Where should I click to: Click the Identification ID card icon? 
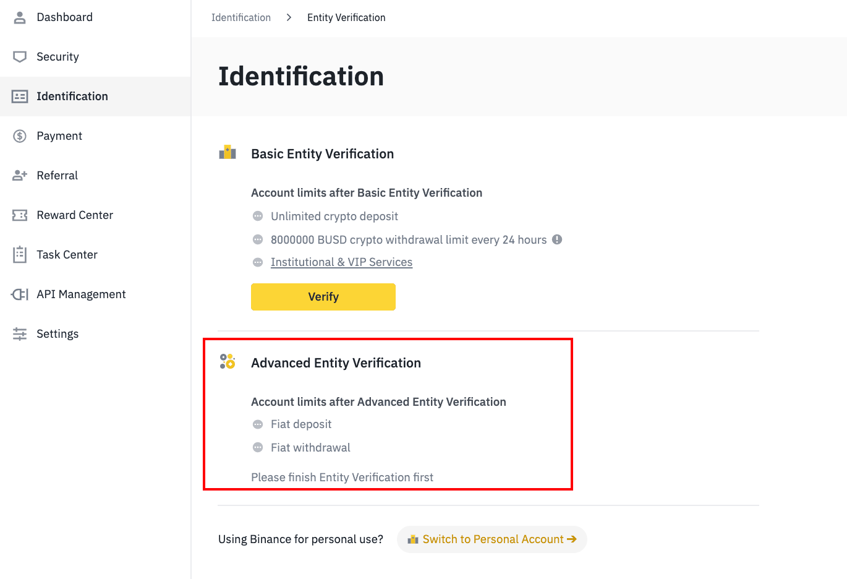point(20,96)
